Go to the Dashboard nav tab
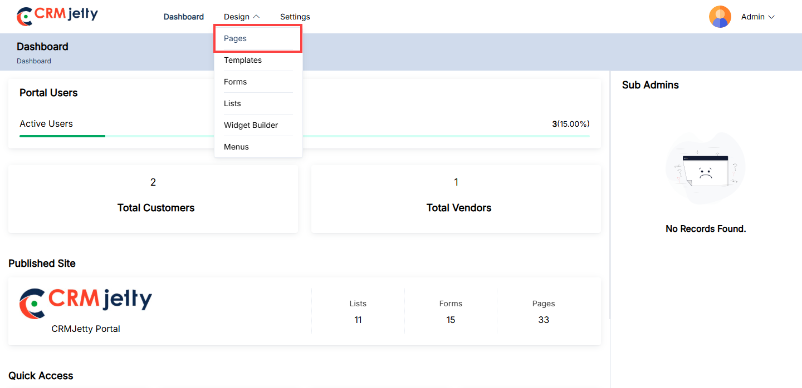802x388 pixels. tap(183, 17)
